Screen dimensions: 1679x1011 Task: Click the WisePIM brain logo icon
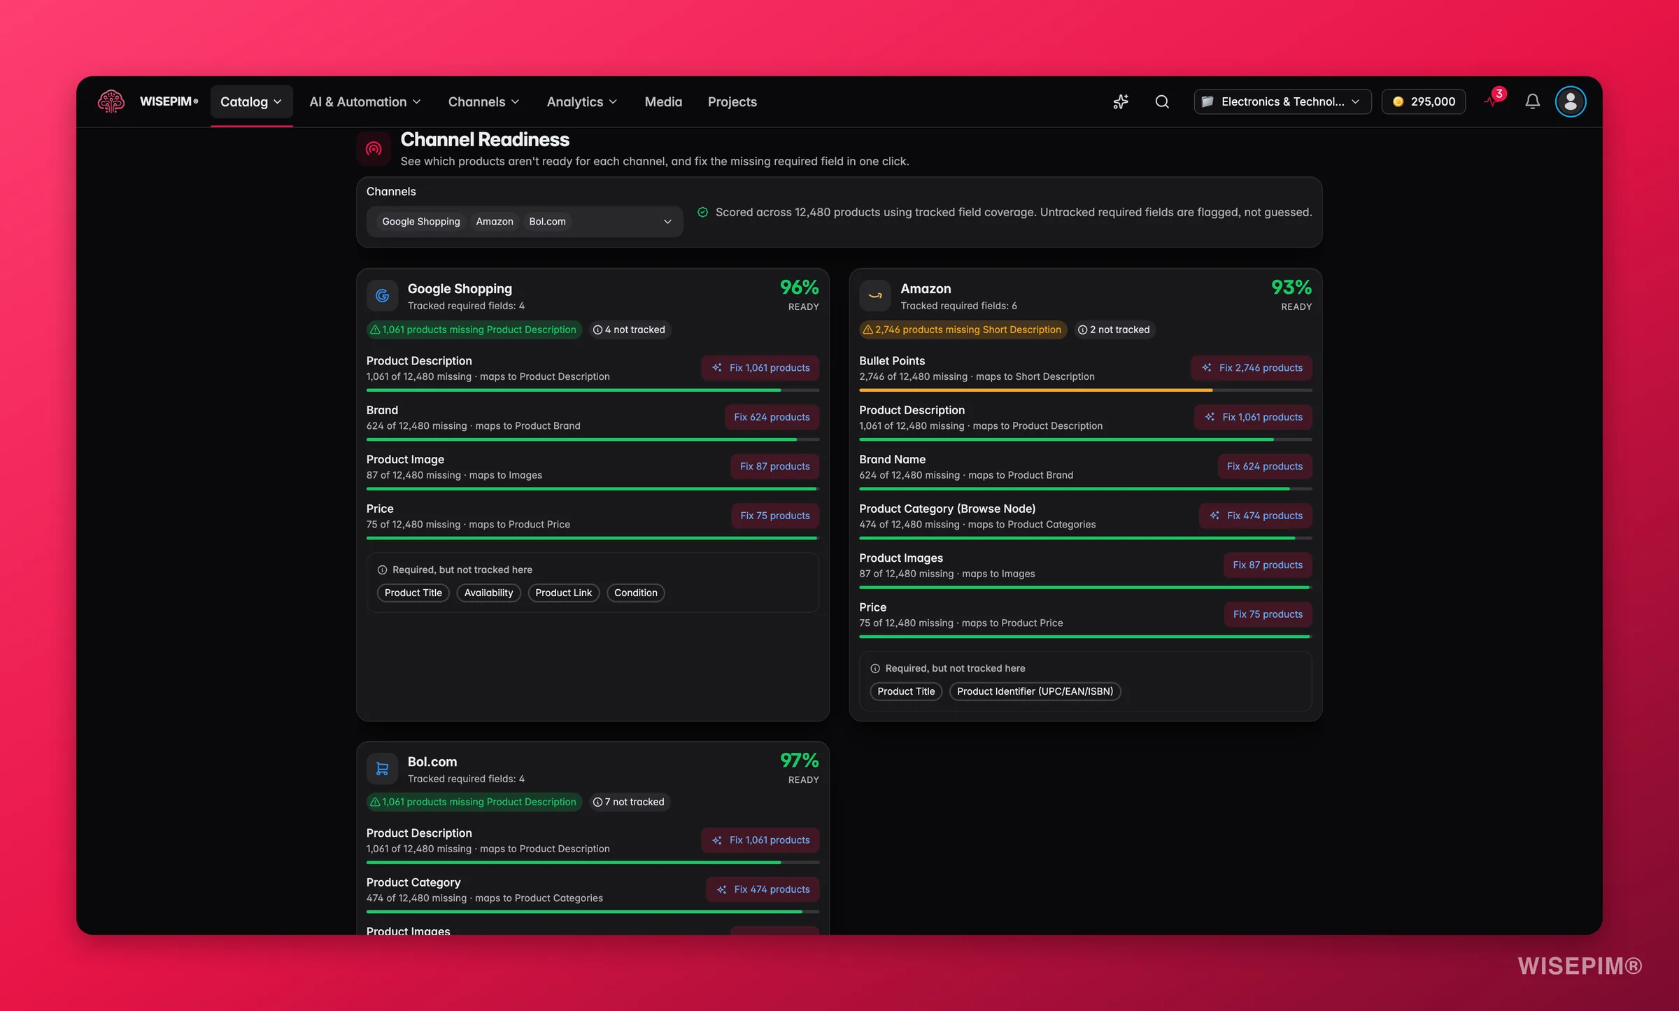point(111,101)
